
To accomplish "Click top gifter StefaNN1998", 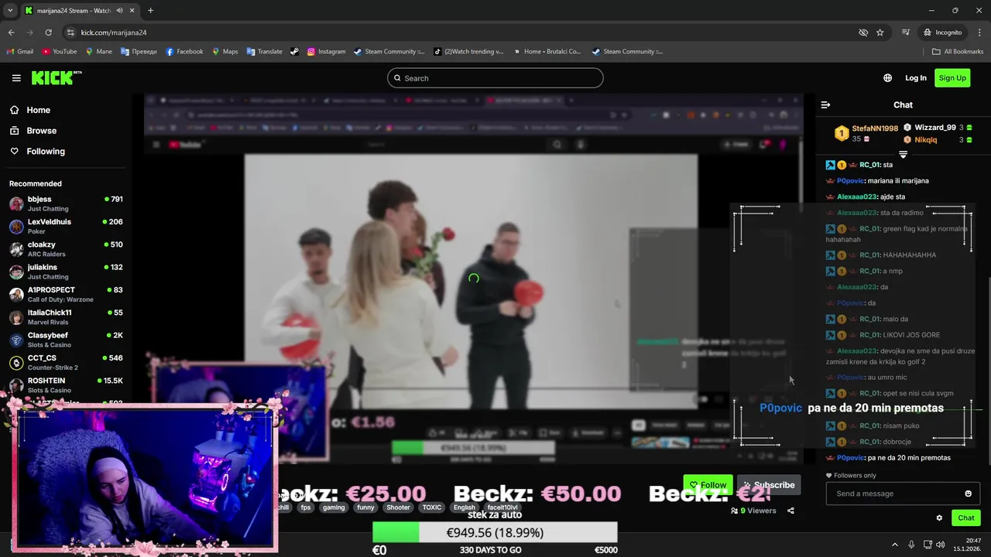I will pyautogui.click(x=875, y=128).
